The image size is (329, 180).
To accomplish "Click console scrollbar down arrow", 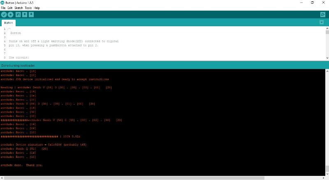I will [327, 174].
